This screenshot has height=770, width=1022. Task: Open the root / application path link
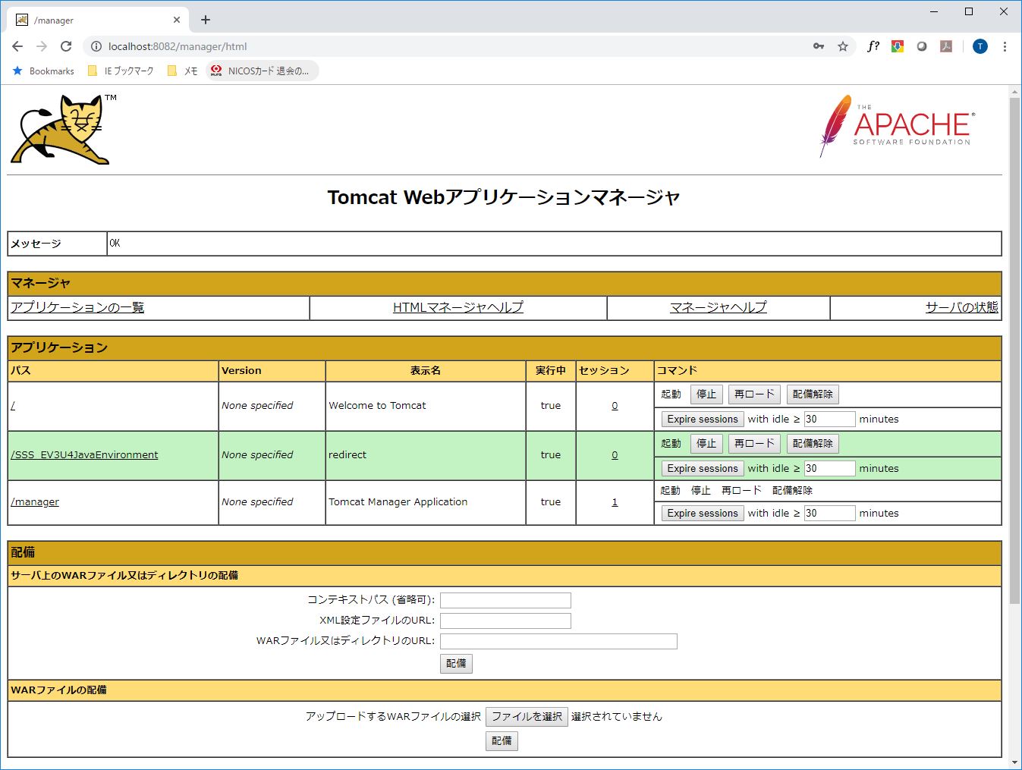coord(13,406)
